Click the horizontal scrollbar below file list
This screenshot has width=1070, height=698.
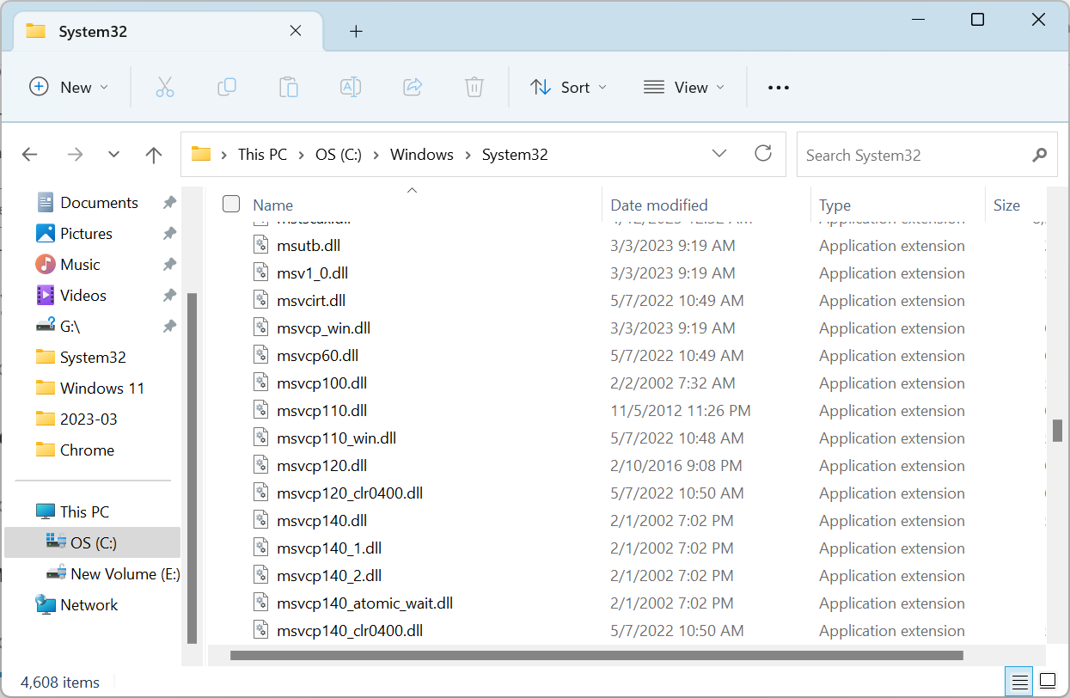[x=596, y=656]
